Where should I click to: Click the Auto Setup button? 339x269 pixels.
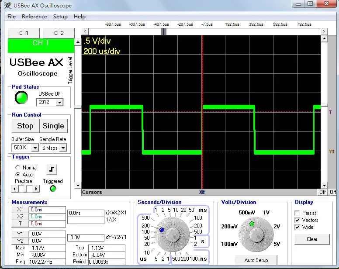[256, 260]
